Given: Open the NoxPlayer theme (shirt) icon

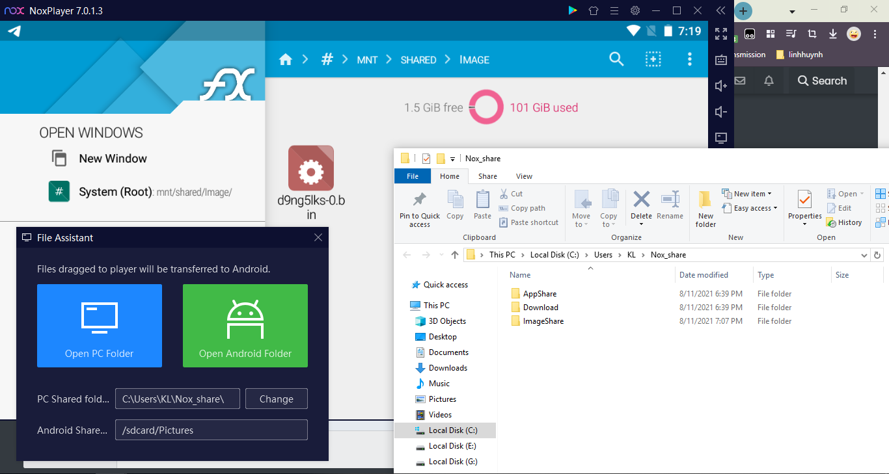Looking at the screenshot, I should tap(594, 10).
